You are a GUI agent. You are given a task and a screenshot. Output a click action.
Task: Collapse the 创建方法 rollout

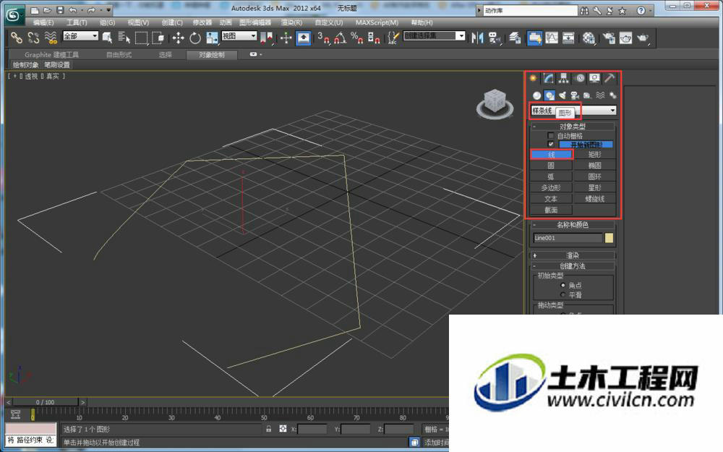[573, 265]
